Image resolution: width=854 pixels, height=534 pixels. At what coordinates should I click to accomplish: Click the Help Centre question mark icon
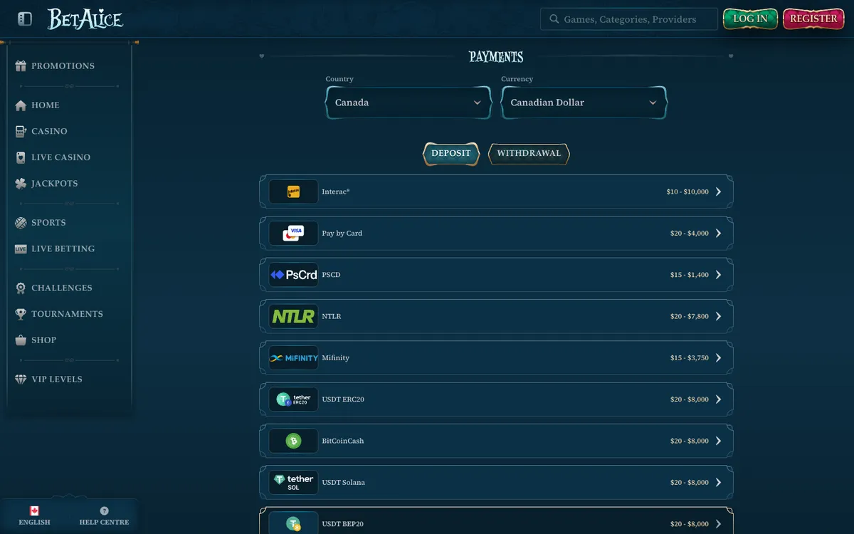[105, 511]
